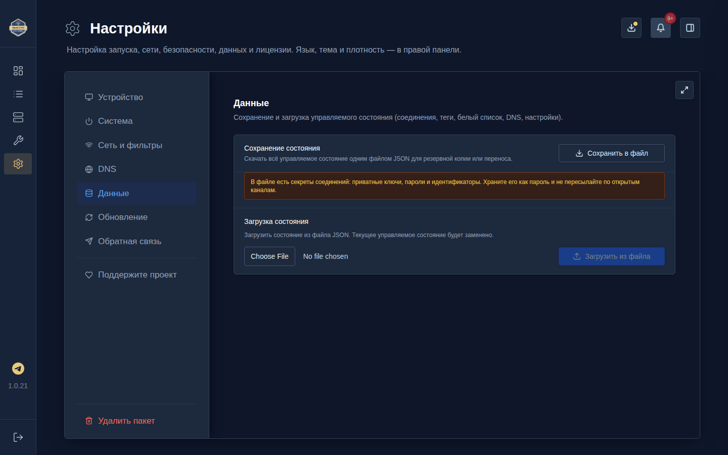Click the 'No file chosen' text
This screenshot has width=728, height=455.
(326, 256)
